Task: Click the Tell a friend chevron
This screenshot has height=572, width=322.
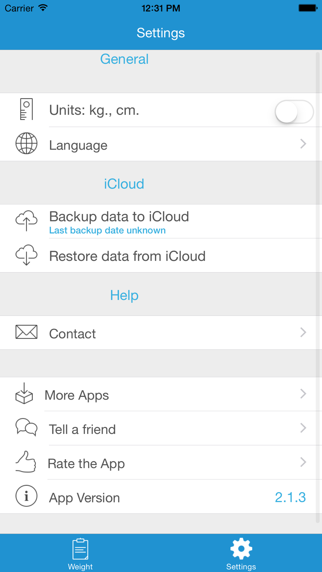Action: pos(303,428)
